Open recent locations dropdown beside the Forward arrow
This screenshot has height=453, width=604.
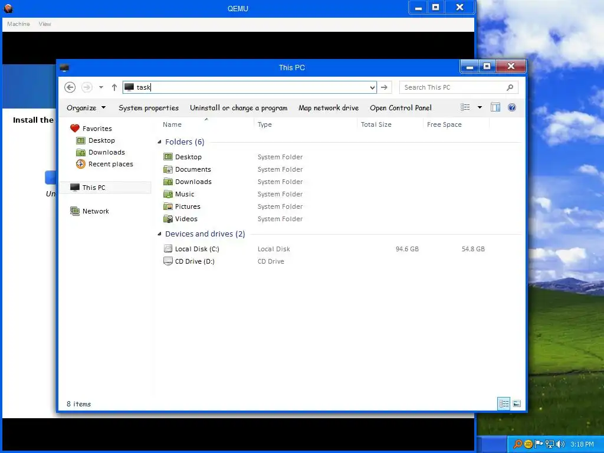coord(101,87)
